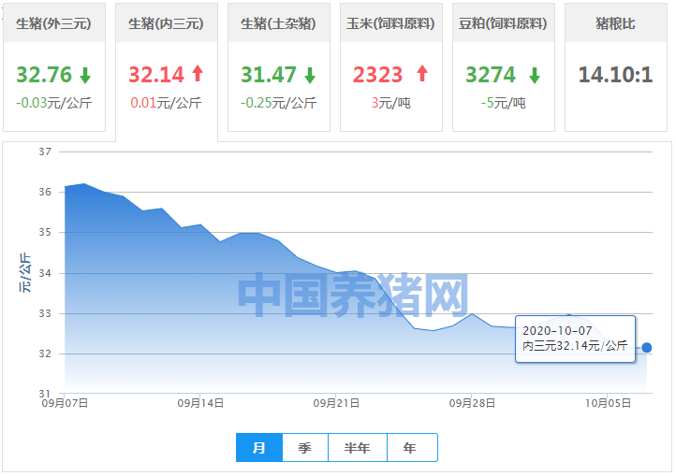Switch chart range to 年

410,448
